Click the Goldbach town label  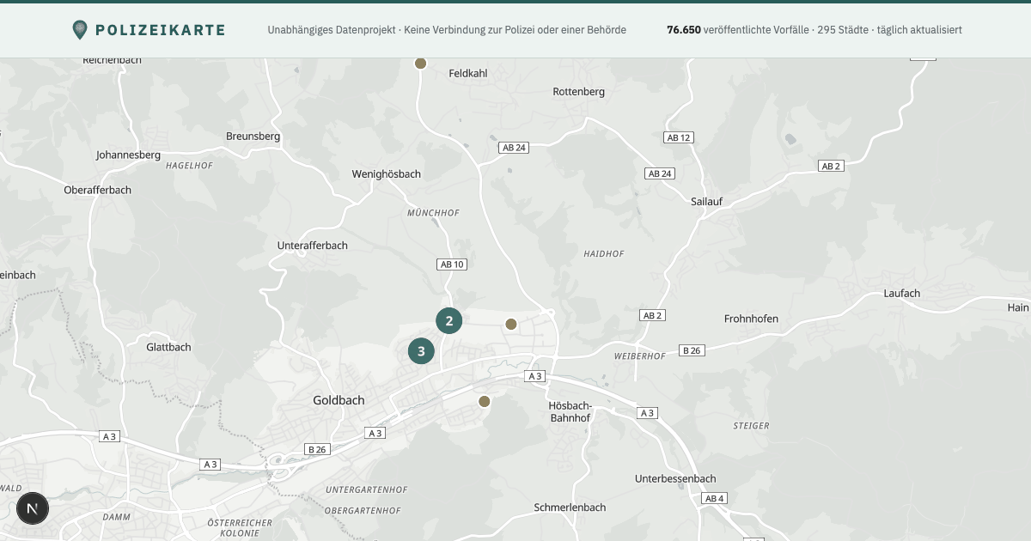click(x=339, y=400)
